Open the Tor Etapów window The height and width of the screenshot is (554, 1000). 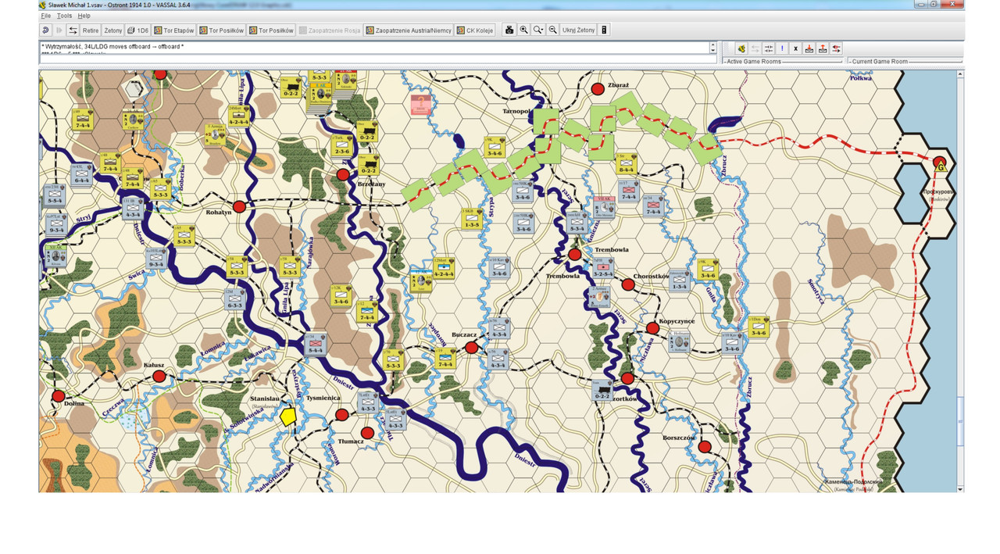173,30
